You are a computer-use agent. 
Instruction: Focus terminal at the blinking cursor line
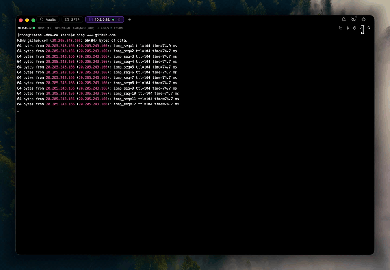tap(18, 111)
